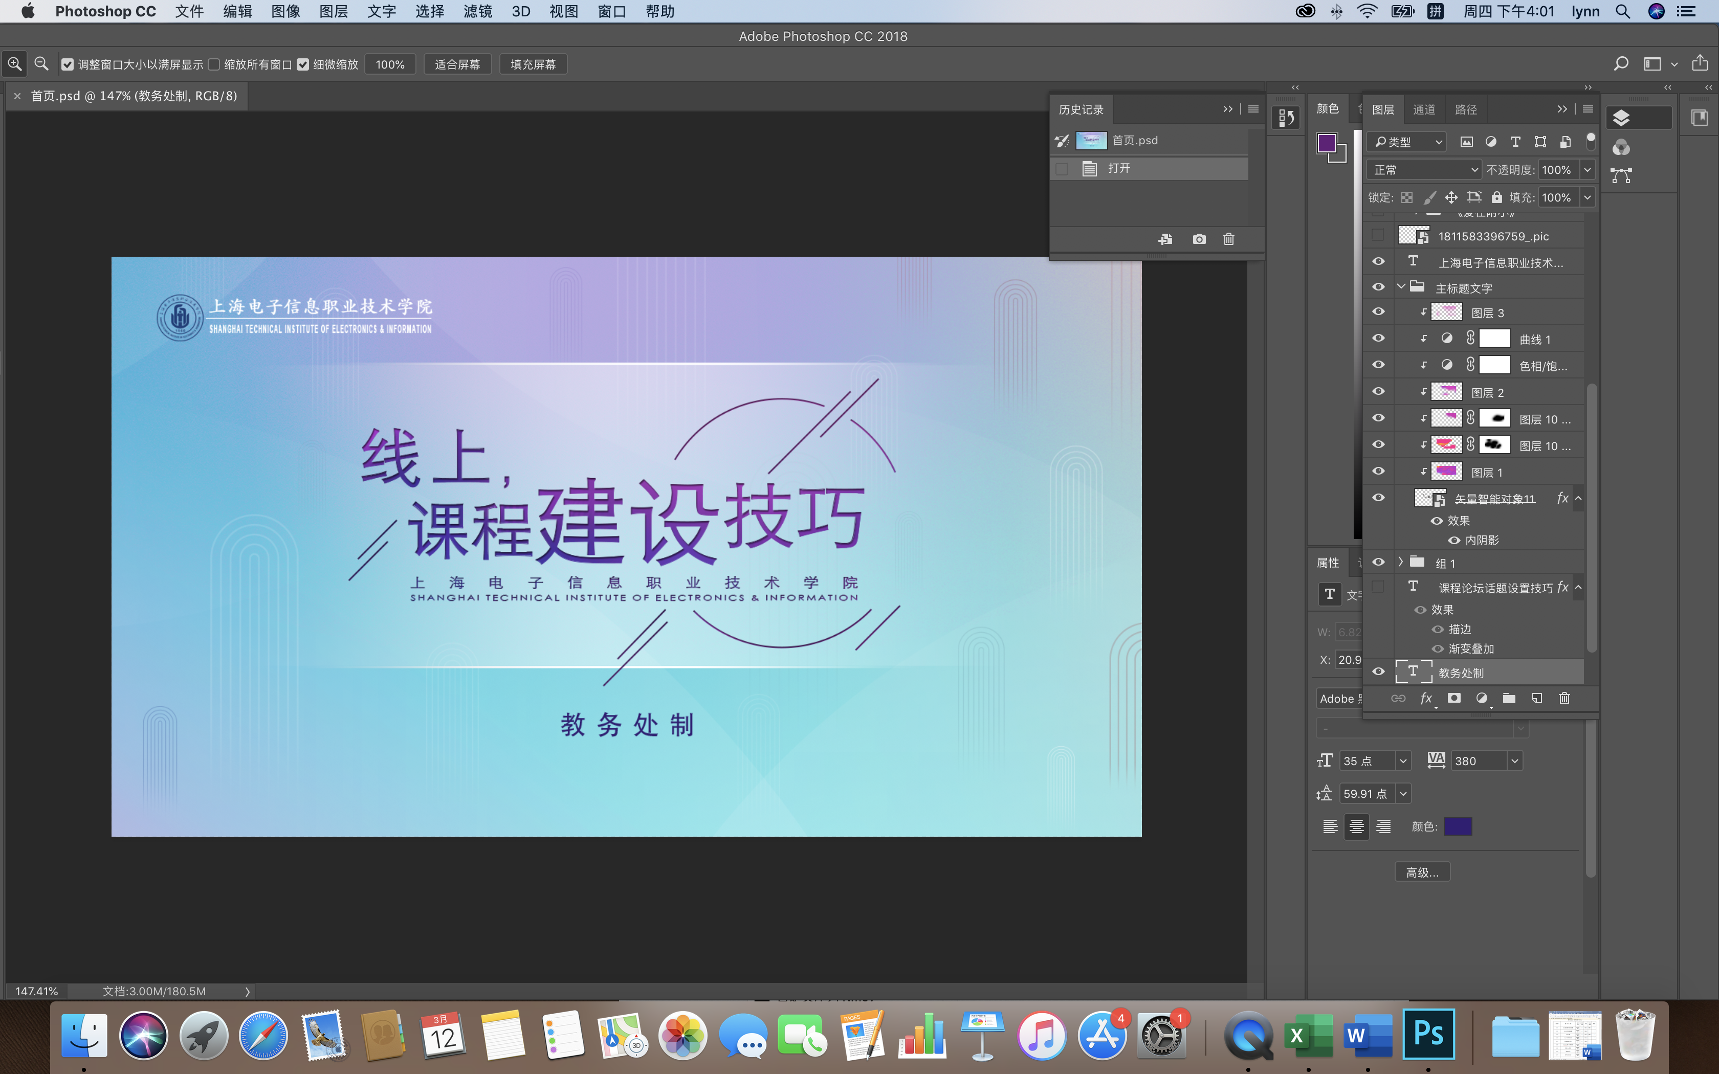Expand the 组 1 layer group
The height and width of the screenshot is (1074, 1719).
pyautogui.click(x=1401, y=562)
